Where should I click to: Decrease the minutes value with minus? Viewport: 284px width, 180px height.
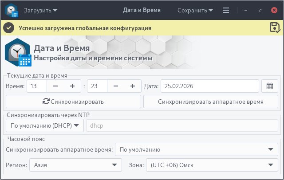pyautogui.click(x=116, y=86)
